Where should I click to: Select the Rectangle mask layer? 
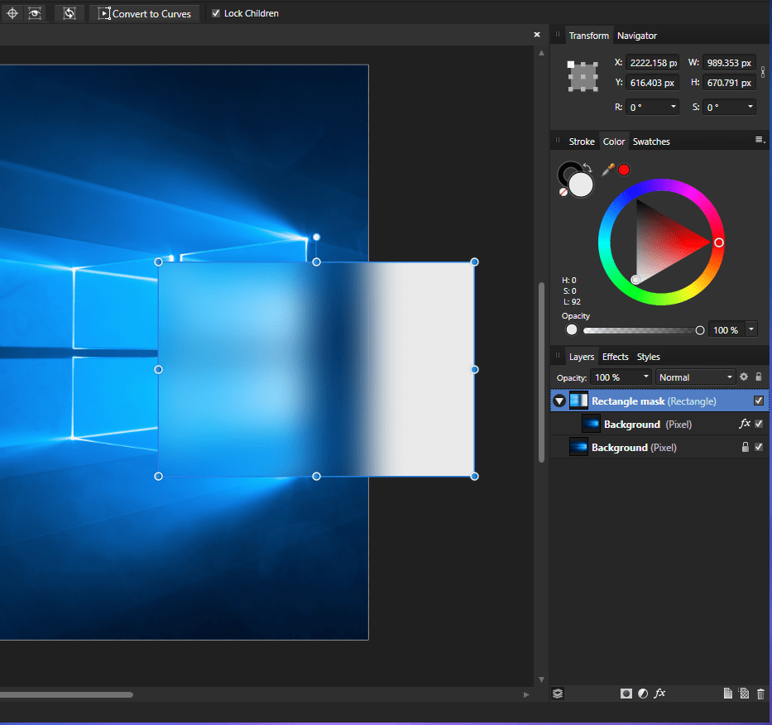[659, 401]
